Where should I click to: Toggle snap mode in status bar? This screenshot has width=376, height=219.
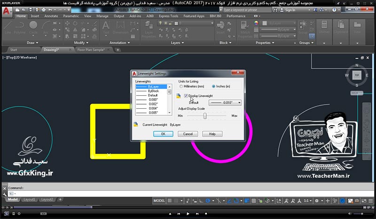pyautogui.click(x=176, y=201)
